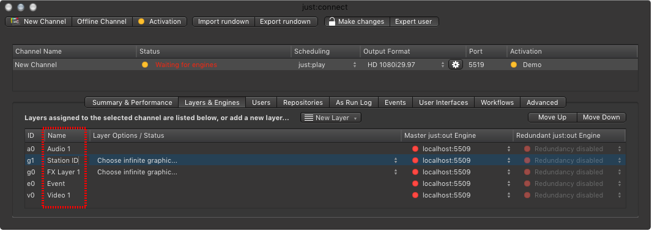Click the yellow Demo activation indicator

[514, 65]
